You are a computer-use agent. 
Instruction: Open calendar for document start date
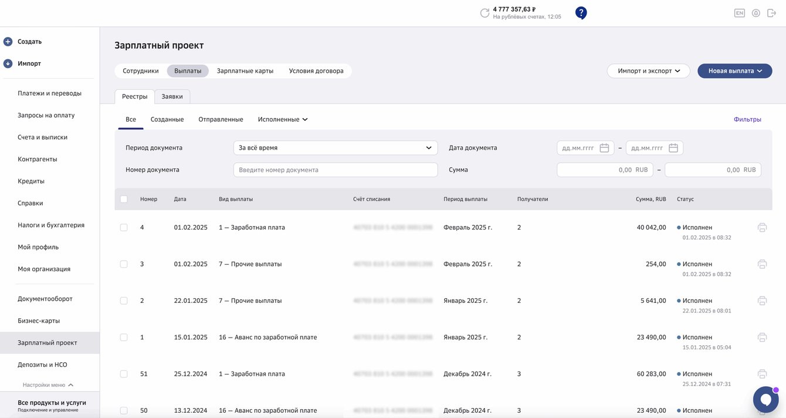(604, 148)
